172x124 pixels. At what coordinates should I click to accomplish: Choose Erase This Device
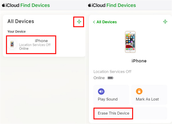[x=114, y=113]
